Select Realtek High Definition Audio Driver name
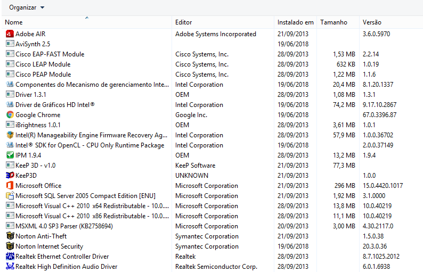The height and width of the screenshot is (272, 423). coord(67,267)
